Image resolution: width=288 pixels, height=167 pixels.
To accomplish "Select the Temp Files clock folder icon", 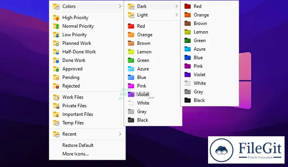I will click(56, 123).
